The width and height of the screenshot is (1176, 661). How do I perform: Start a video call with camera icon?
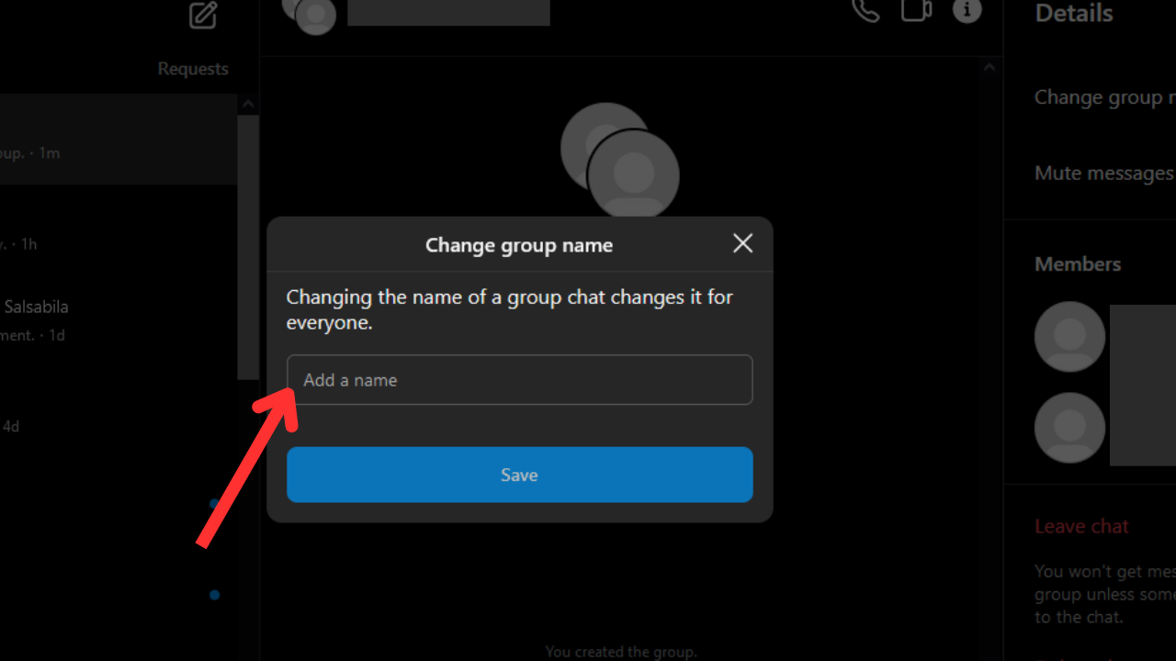pos(916,10)
